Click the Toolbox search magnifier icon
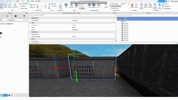 (26, 20)
